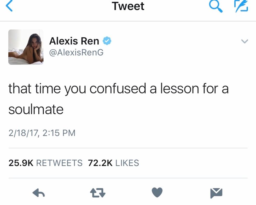256x205 pixels.
Task: Go back using the blue back arrow
Action: click(x=9, y=6)
